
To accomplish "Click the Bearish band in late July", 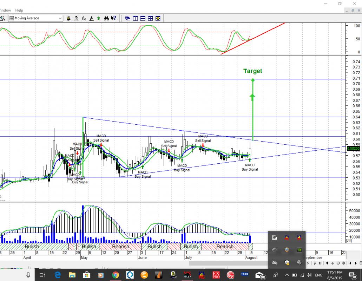I will 225,247.
